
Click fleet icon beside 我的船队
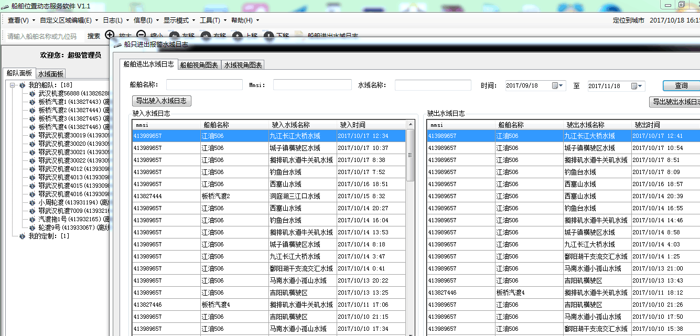23,85
